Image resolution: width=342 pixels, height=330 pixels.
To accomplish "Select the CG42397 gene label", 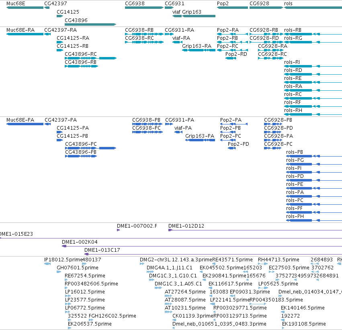I will pos(55,4).
